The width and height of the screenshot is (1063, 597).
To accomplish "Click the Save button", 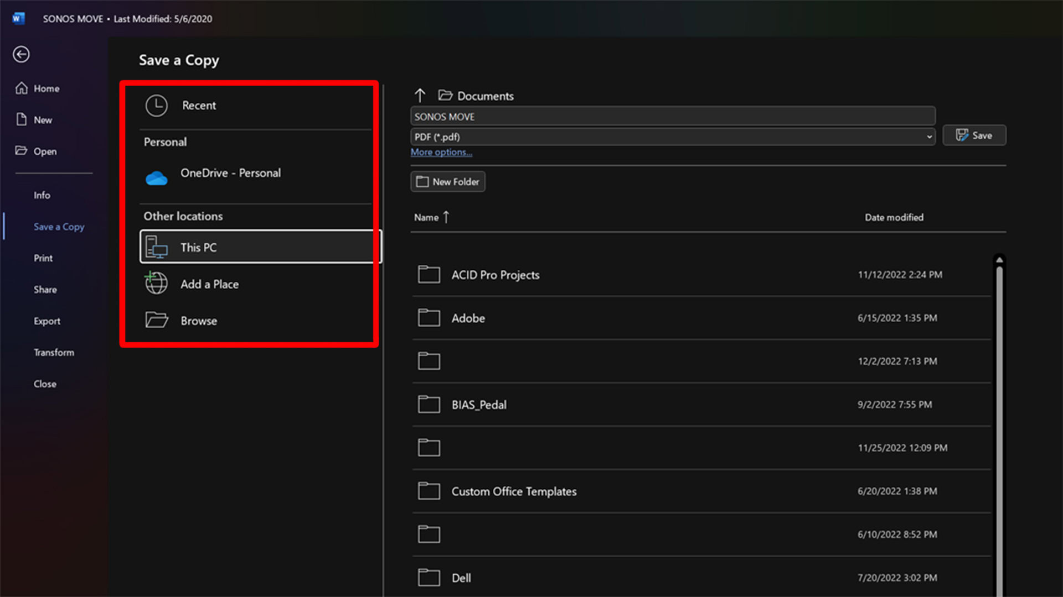I will click(974, 135).
